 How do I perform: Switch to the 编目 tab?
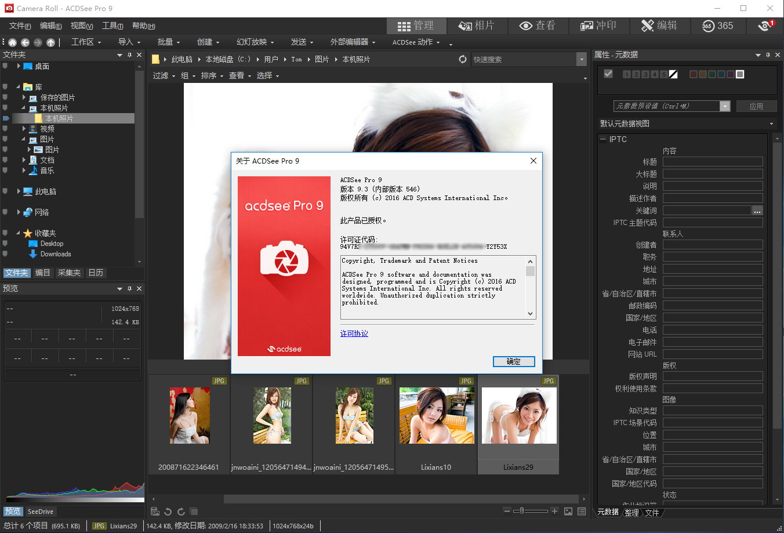pyautogui.click(x=42, y=273)
